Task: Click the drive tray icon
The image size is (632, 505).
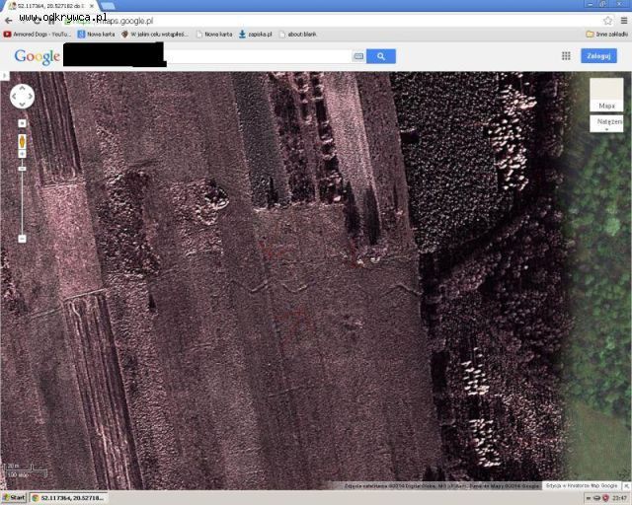Action: (x=596, y=498)
